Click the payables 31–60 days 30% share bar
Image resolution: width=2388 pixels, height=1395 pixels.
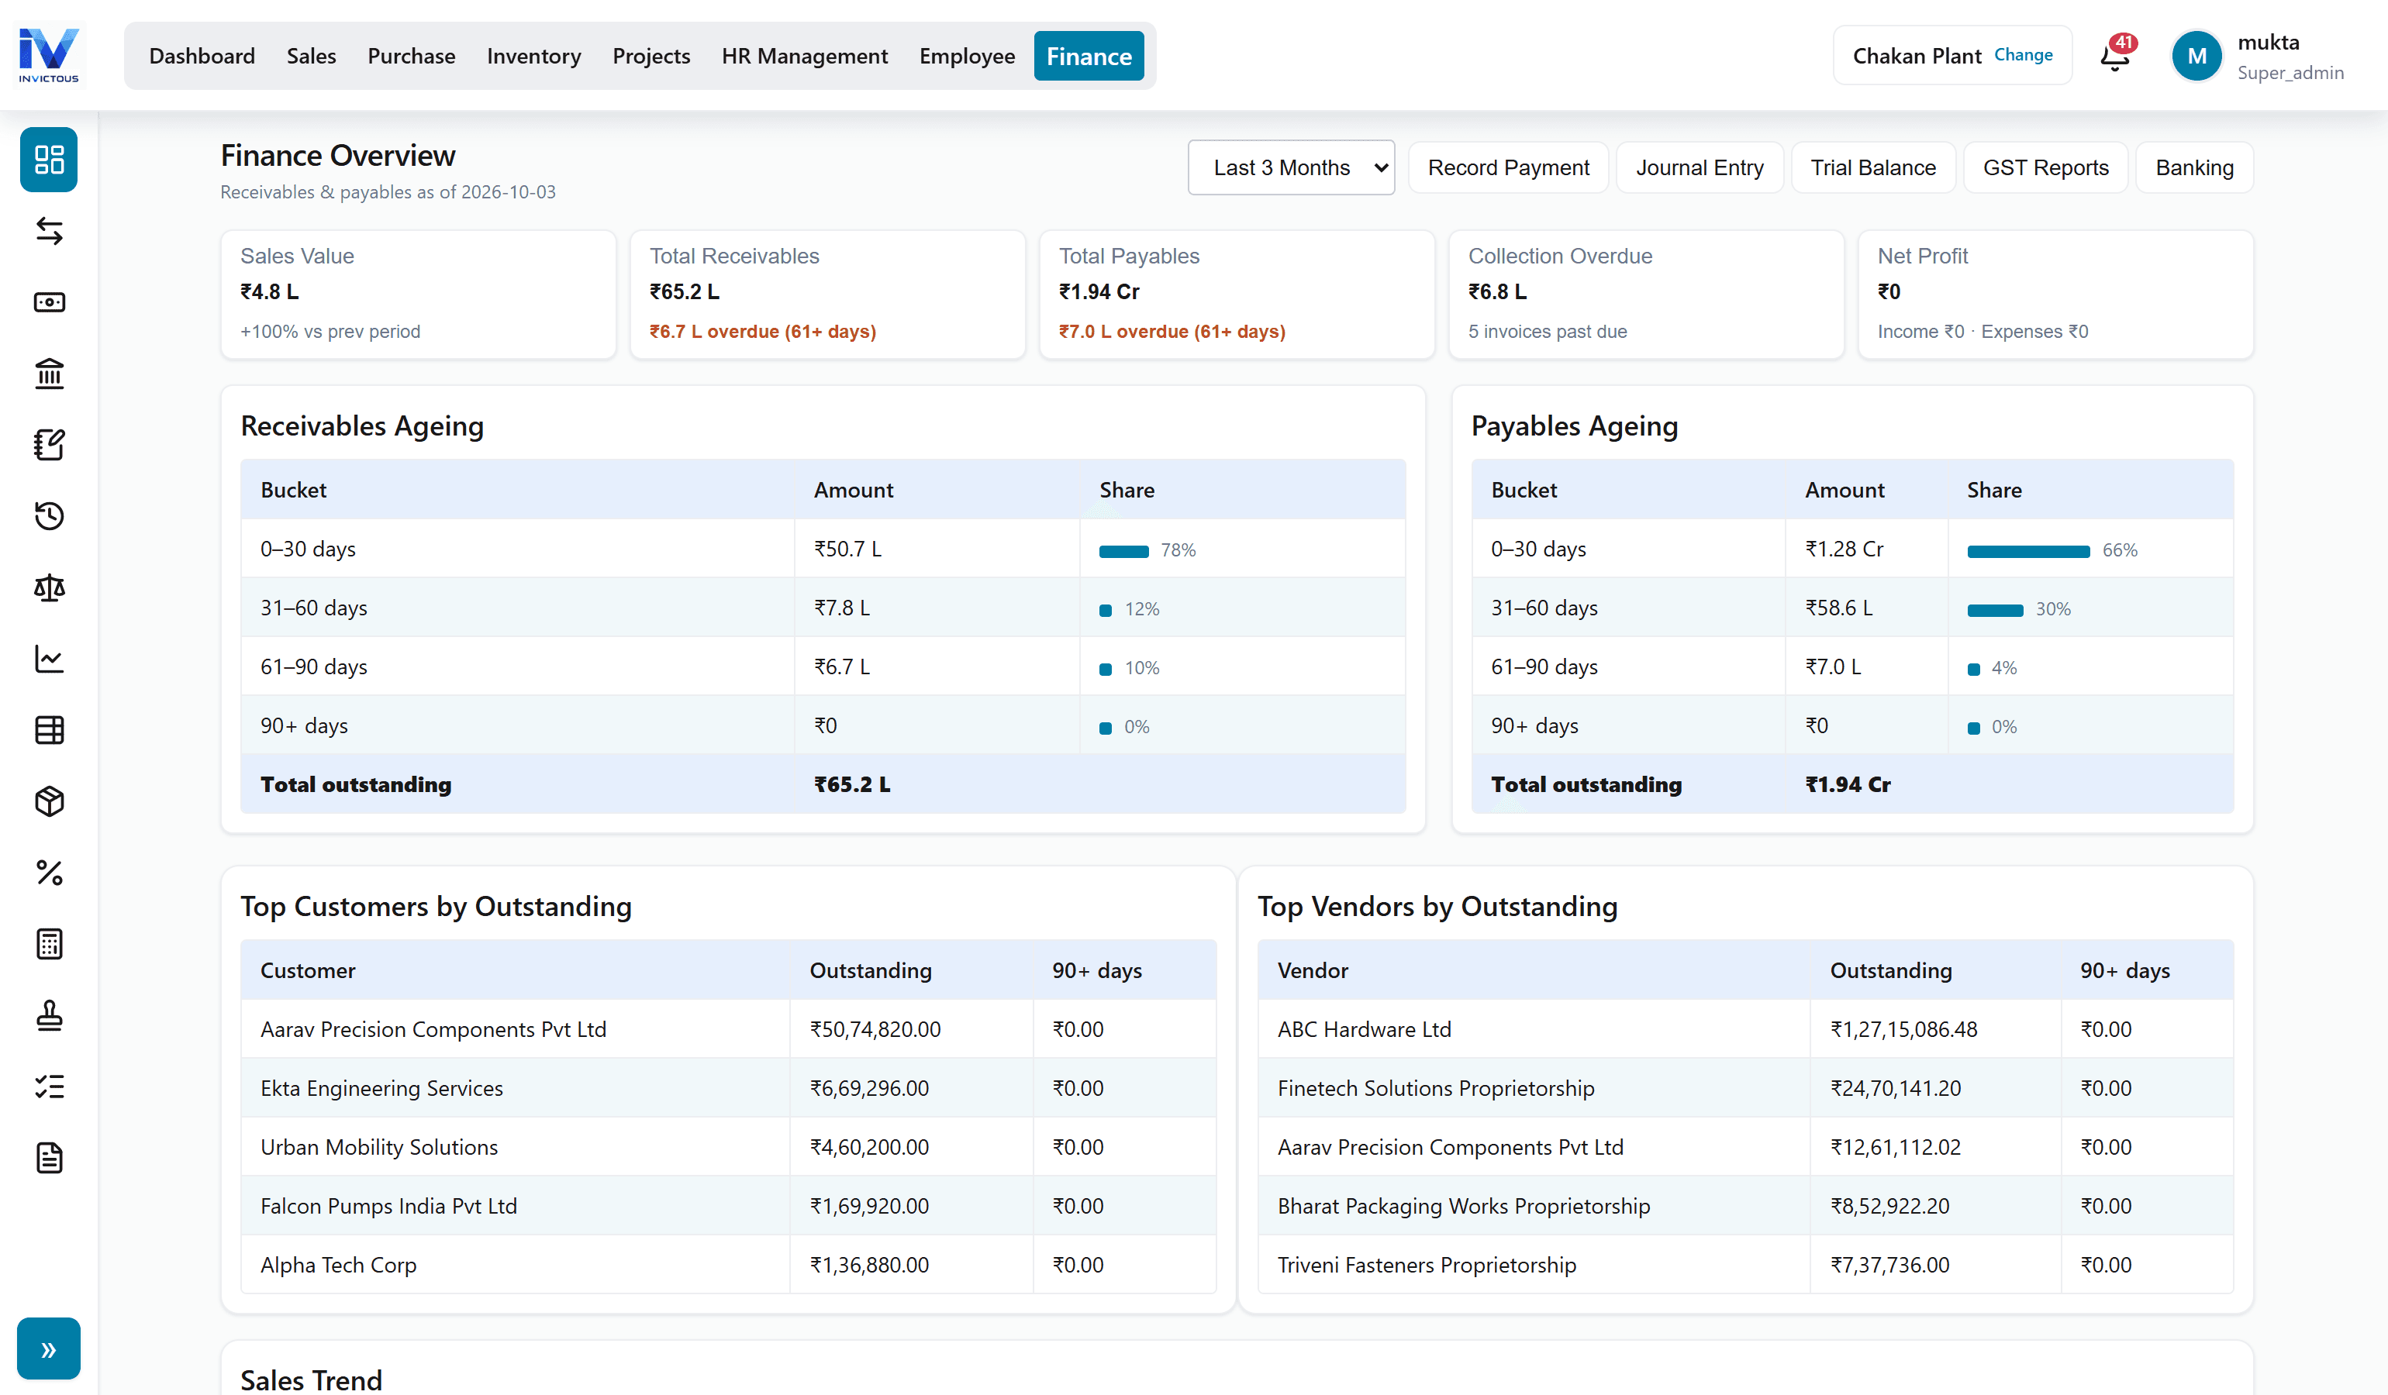pyautogui.click(x=1995, y=610)
